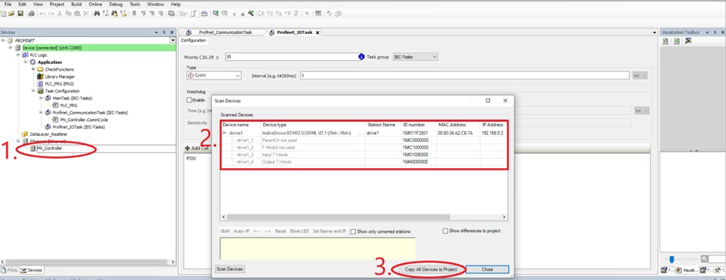Close the Devices panel

(x=171, y=32)
